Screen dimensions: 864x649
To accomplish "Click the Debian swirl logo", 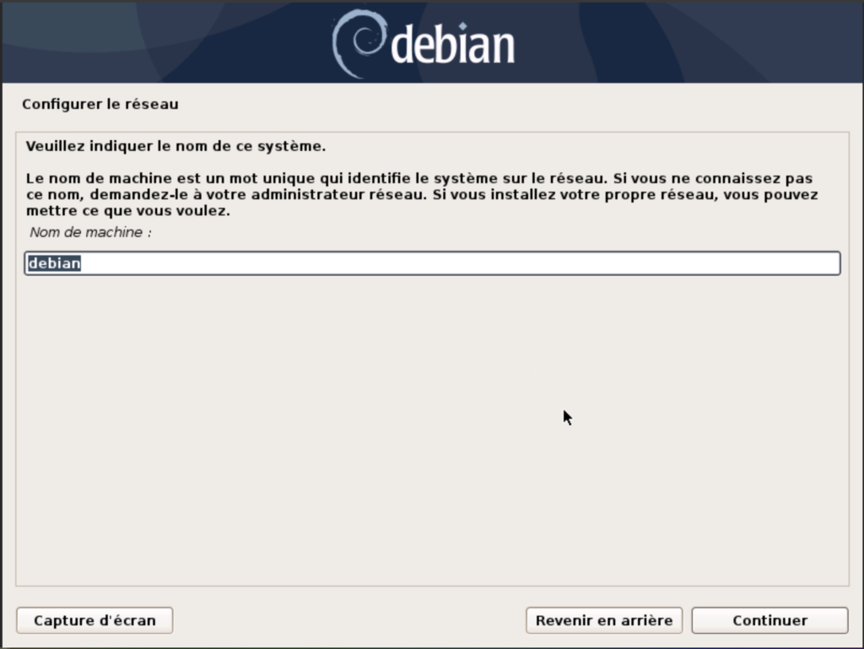I will tap(359, 44).
